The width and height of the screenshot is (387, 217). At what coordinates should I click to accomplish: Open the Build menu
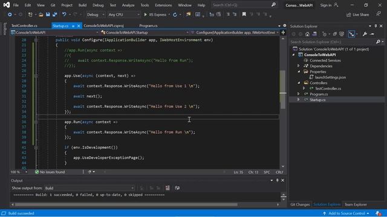[x=82, y=5]
